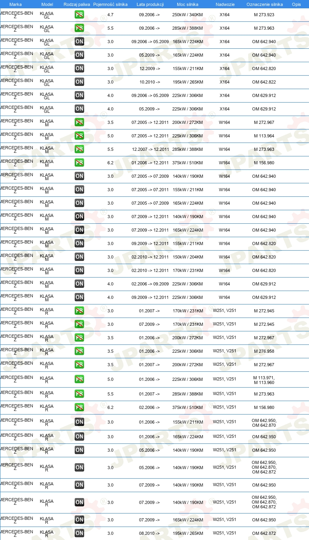This screenshot has height=540, width=309.
Task: Select engine code OM 642.872 in last row
Action: tap(264, 533)
